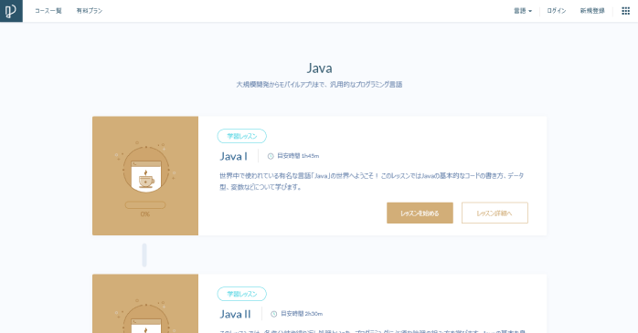Screen dimensions: 638x333
Task: Click the Progate logo icon
Action: point(11,11)
